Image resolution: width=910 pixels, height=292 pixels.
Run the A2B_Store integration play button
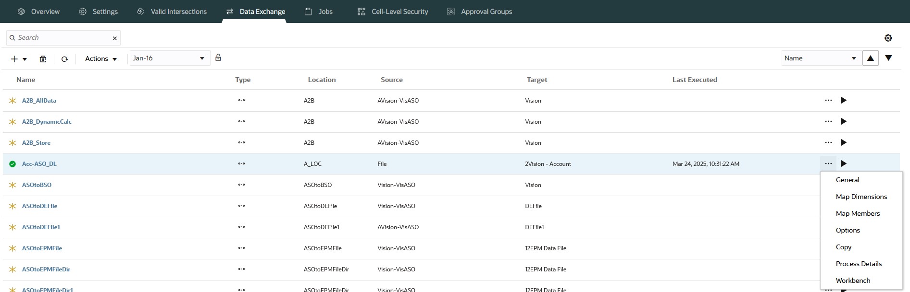(843, 142)
